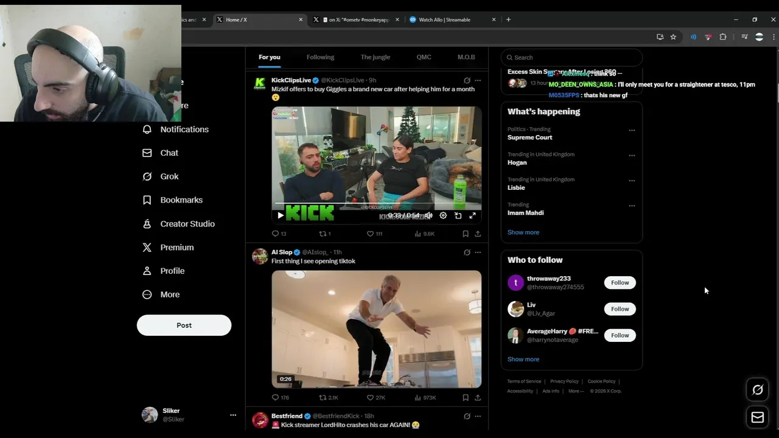The height and width of the screenshot is (438, 779).
Task: Show more trends under What's happening
Action: (523, 232)
